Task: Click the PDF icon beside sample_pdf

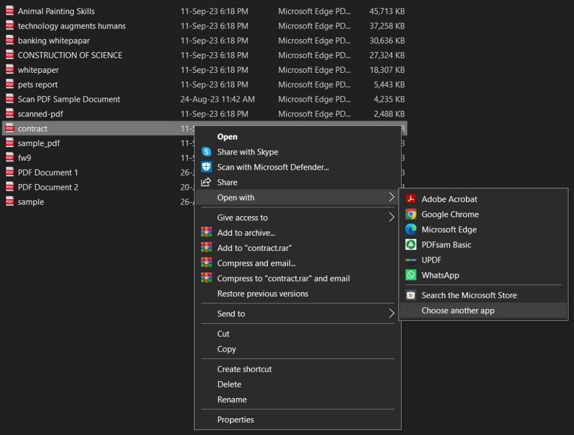Action: pos(9,143)
